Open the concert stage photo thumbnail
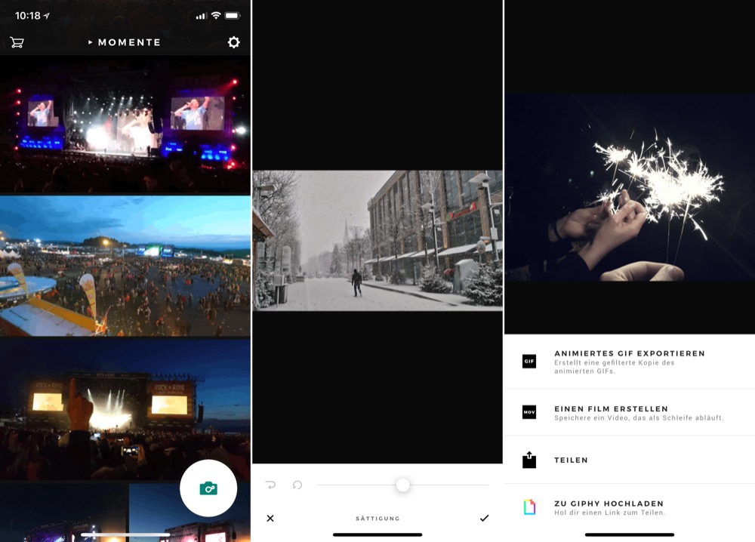 (x=125, y=125)
